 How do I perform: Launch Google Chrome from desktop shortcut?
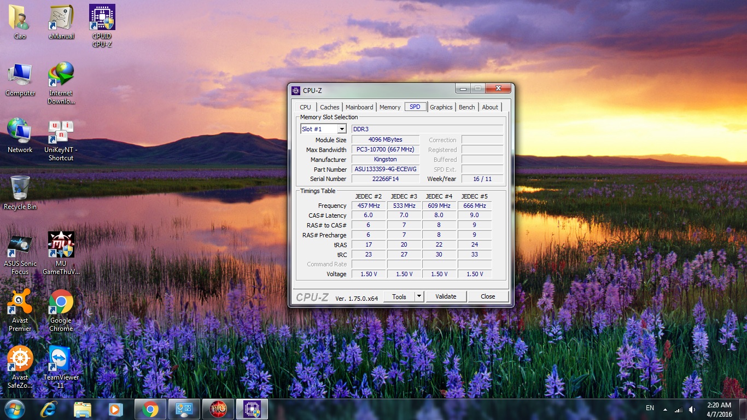click(x=61, y=302)
